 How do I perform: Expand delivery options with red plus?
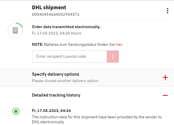coord(165,77)
